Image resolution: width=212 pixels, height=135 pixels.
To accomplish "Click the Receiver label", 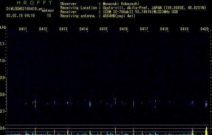I will (68, 12).
